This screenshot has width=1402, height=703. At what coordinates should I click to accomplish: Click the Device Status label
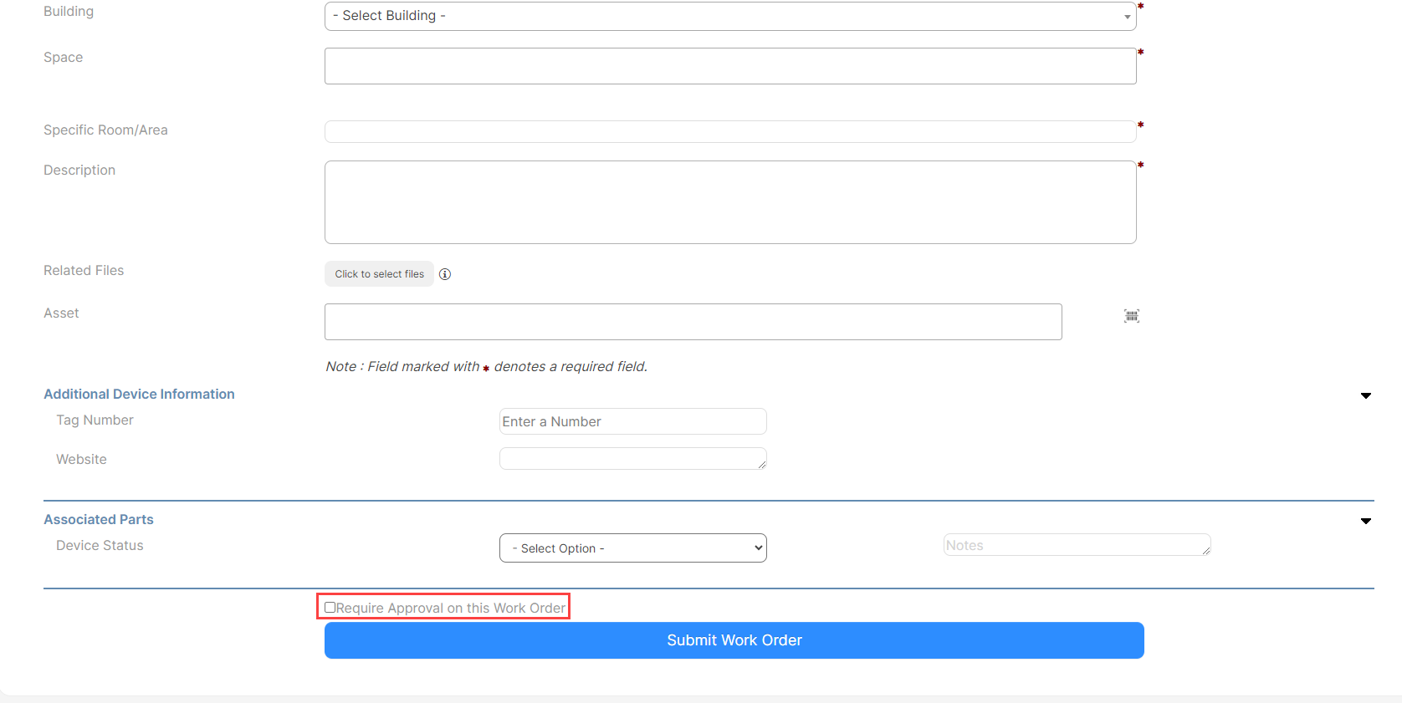[x=100, y=545]
